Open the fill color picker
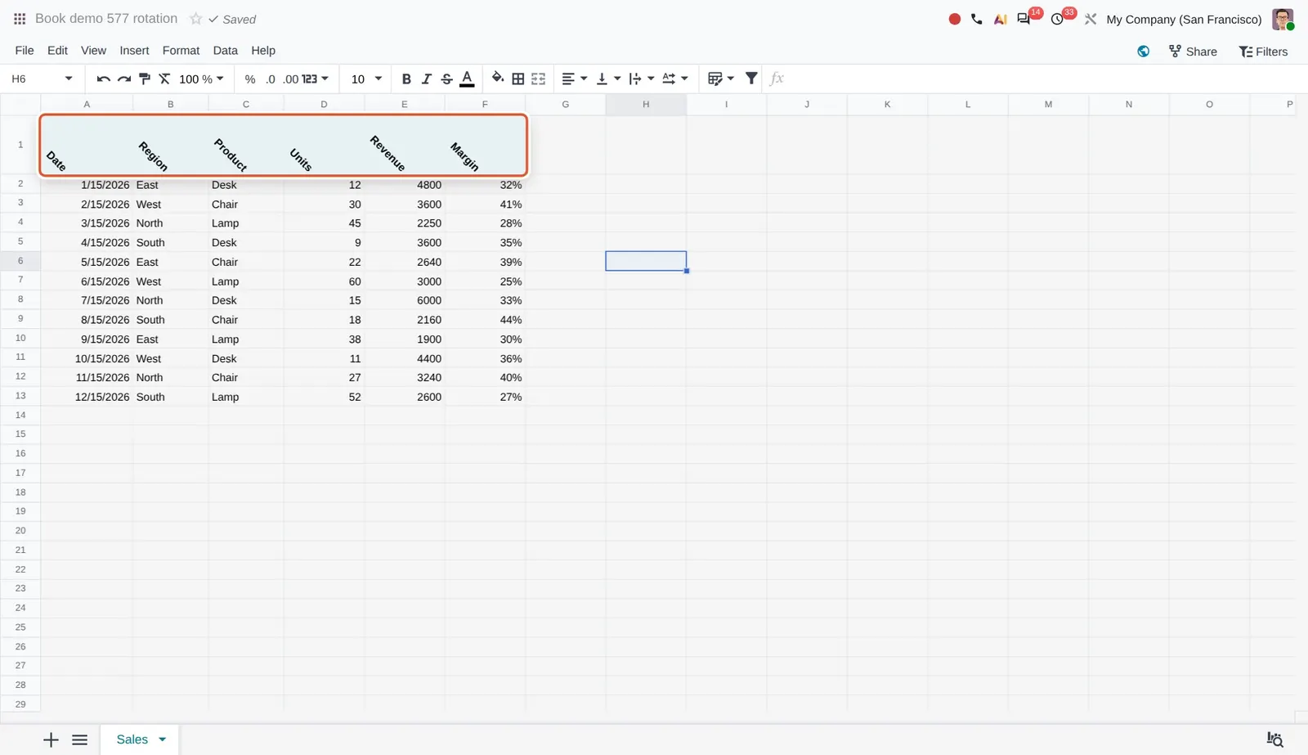The width and height of the screenshot is (1308, 755). coord(497,79)
